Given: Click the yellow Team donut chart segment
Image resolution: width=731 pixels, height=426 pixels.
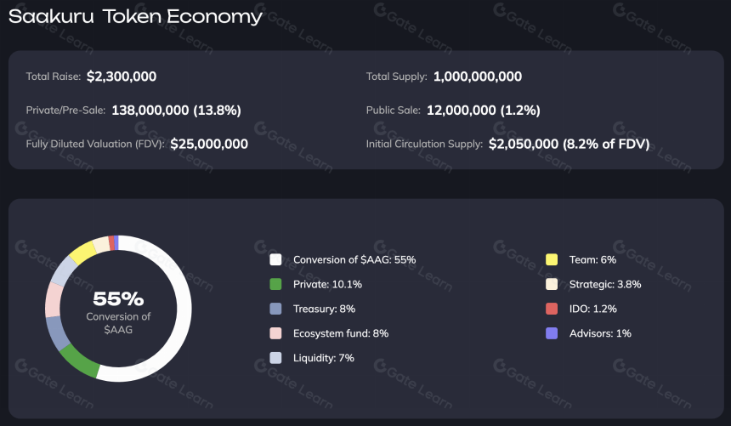Looking at the screenshot, I should coord(83,253).
